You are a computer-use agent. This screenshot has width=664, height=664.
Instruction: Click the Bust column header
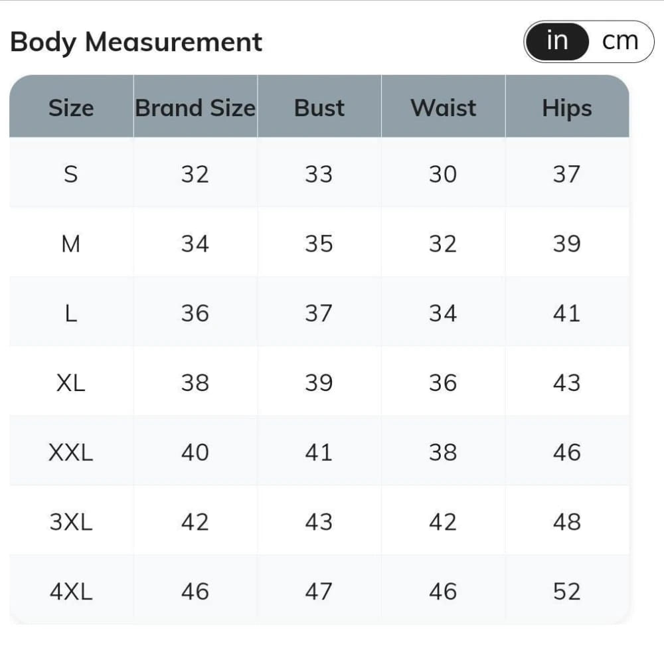click(319, 108)
